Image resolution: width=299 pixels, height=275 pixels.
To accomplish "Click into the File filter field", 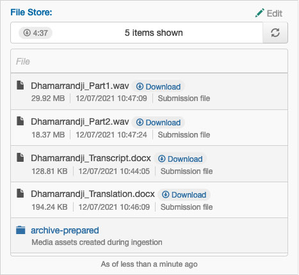I will (x=149, y=61).
